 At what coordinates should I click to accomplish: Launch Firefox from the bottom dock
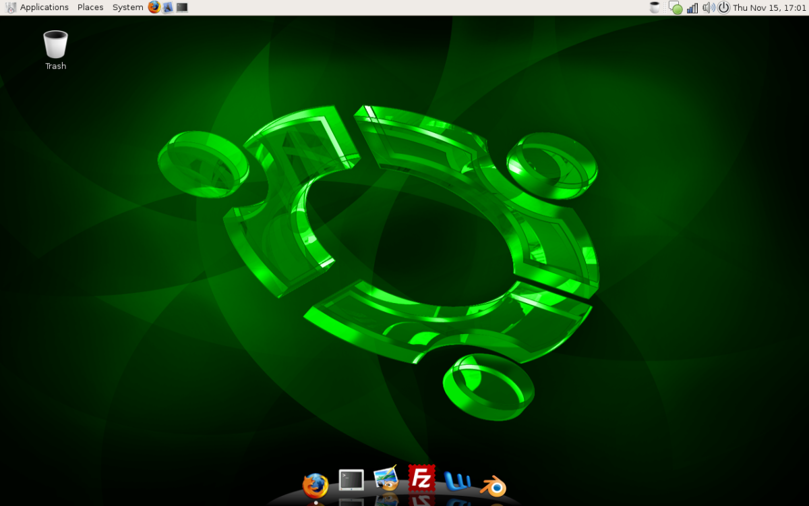[315, 486]
